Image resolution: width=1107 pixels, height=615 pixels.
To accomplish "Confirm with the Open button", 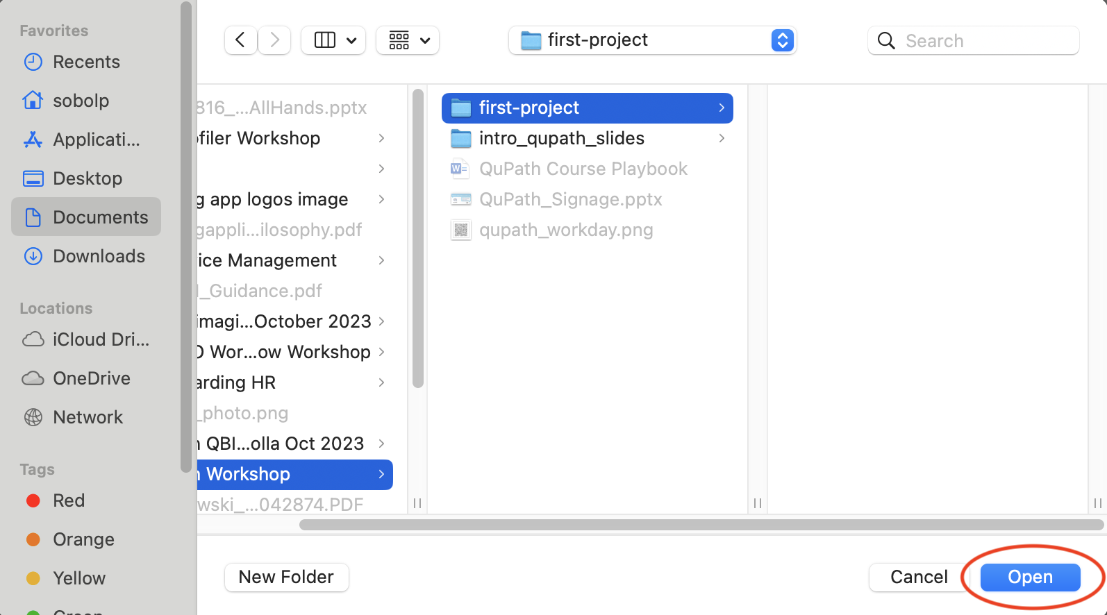I will click(1030, 577).
